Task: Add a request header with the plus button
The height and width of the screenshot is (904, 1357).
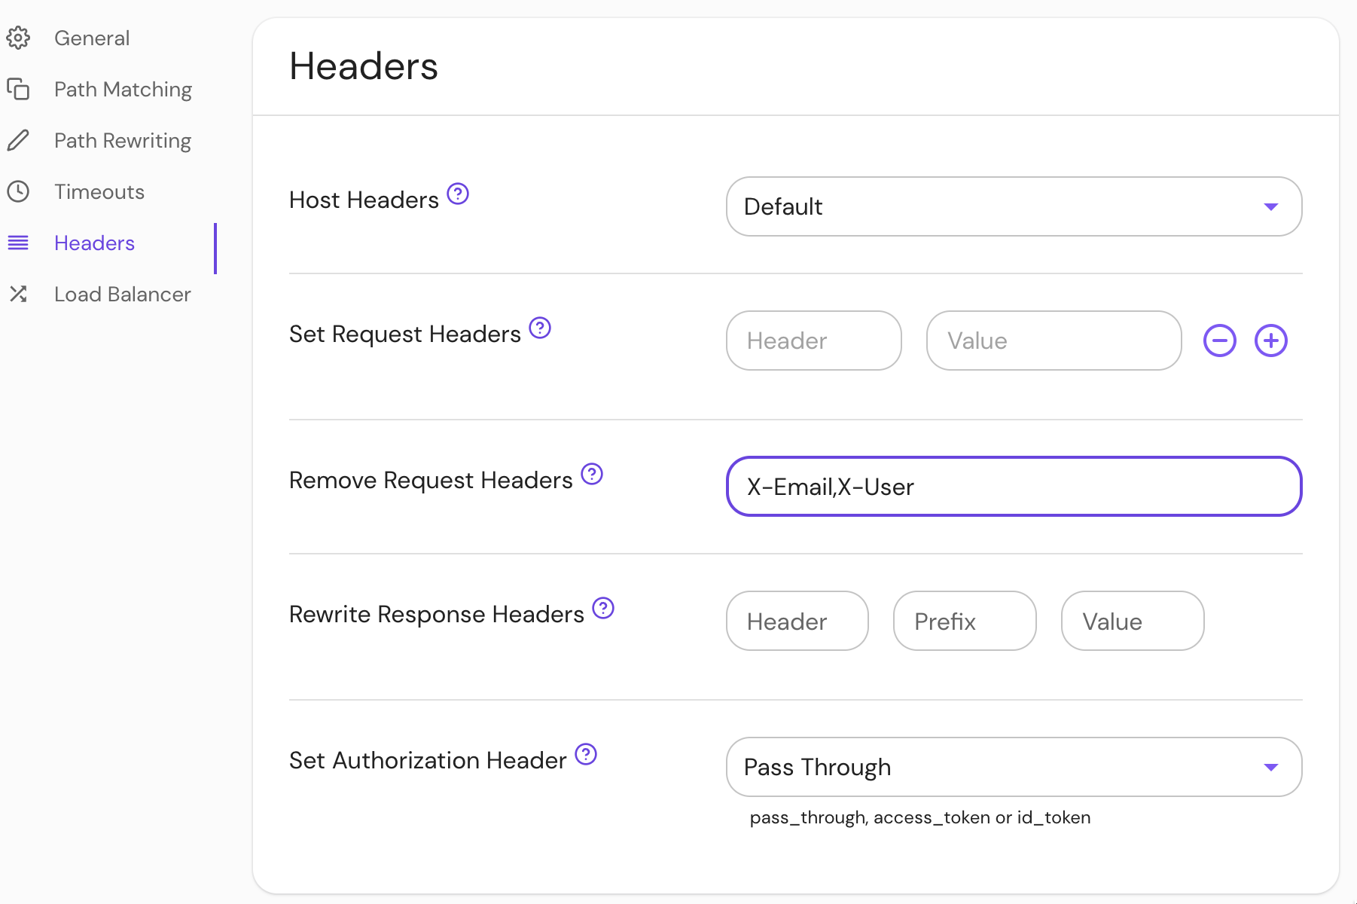Action: pyautogui.click(x=1270, y=341)
